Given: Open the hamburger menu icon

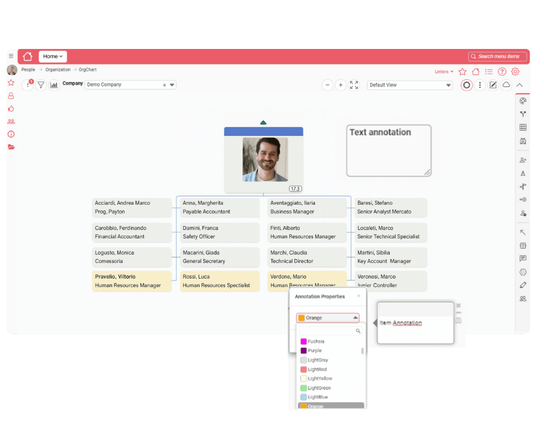Looking at the screenshot, I should click(11, 56).
